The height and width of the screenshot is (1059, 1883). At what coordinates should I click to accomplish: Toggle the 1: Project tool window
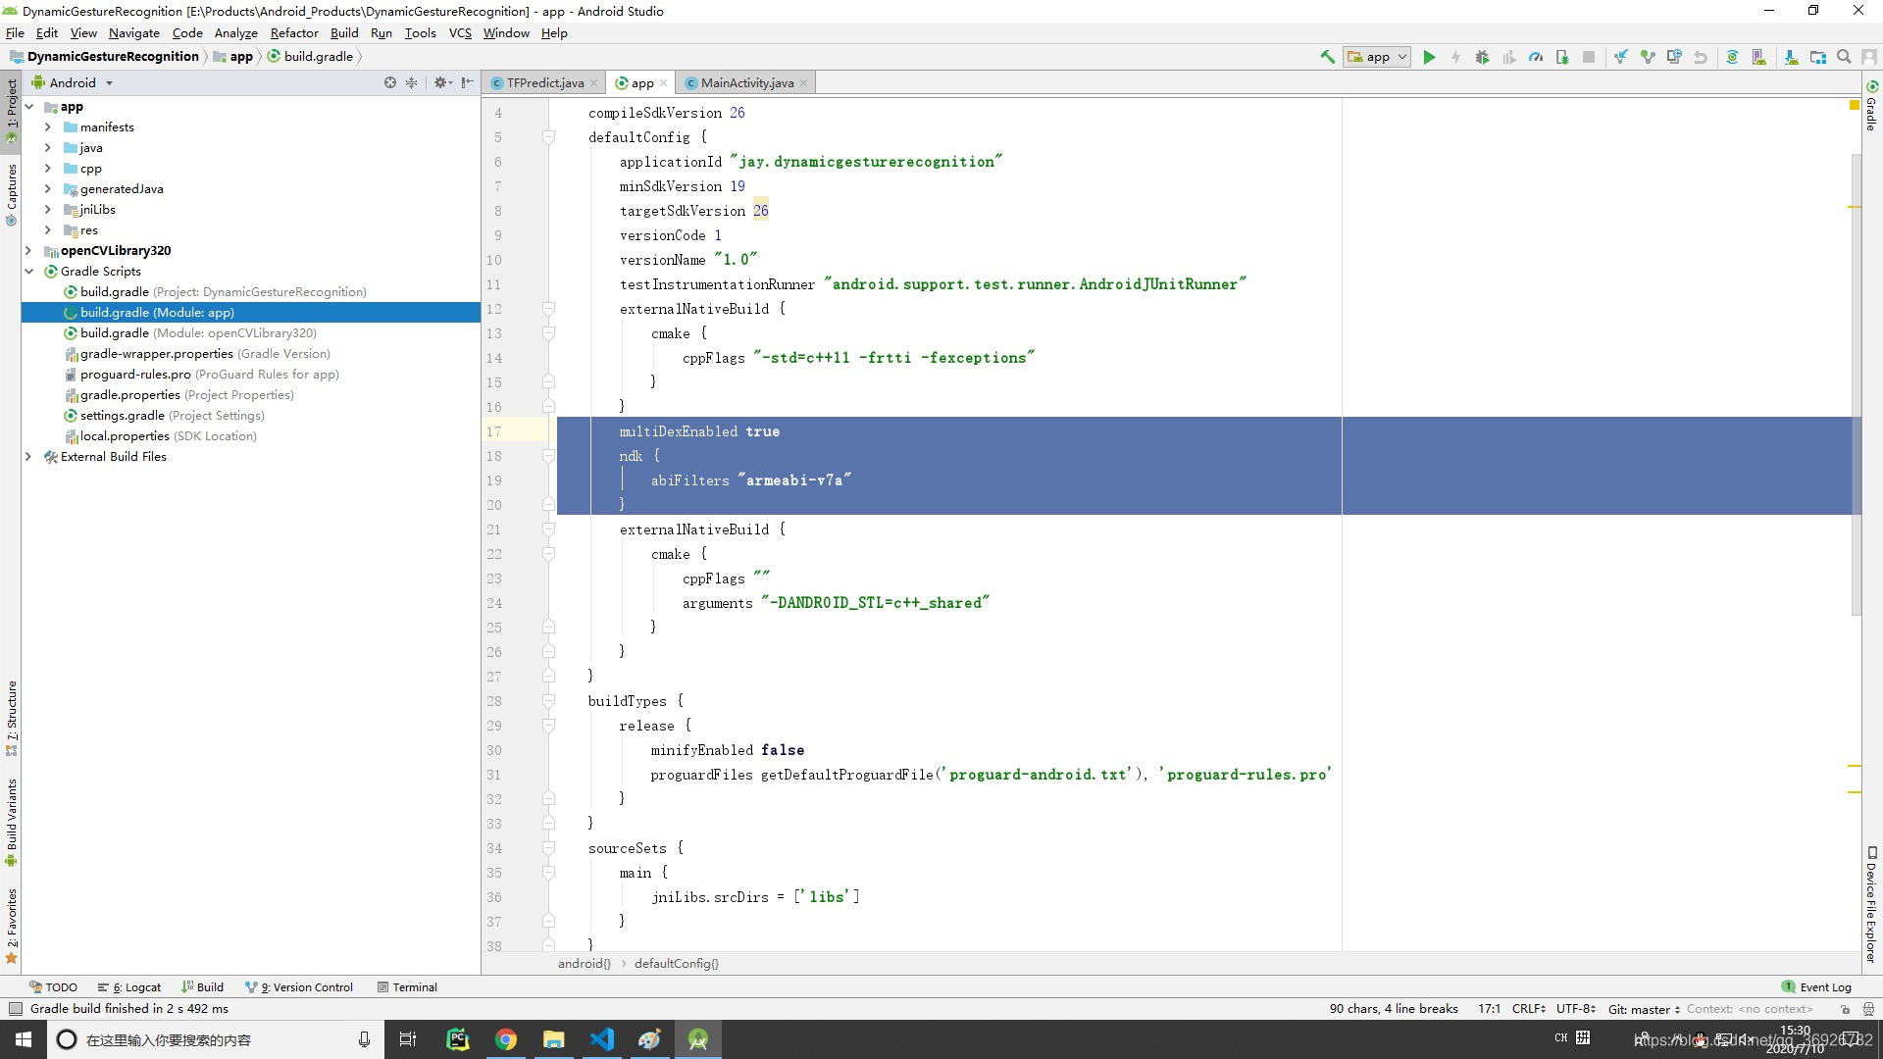(12, 111)
